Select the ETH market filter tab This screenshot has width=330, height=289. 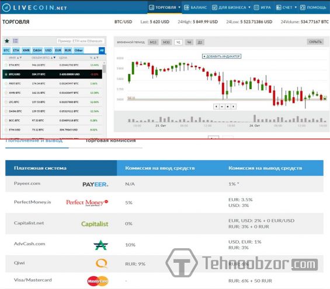16,50
